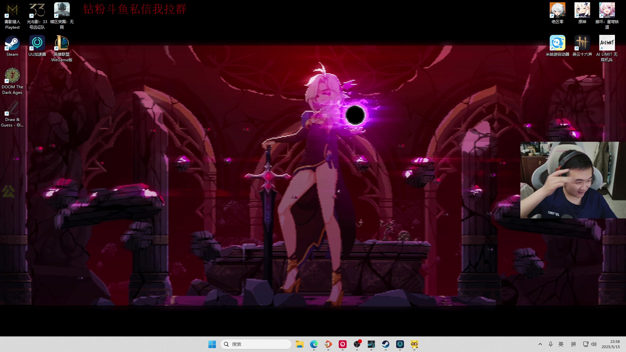The width and height of the screenshot is (626, 352).
Task: Select the 暗区突围：无限 desktop icon
Action: pos(62,16)
